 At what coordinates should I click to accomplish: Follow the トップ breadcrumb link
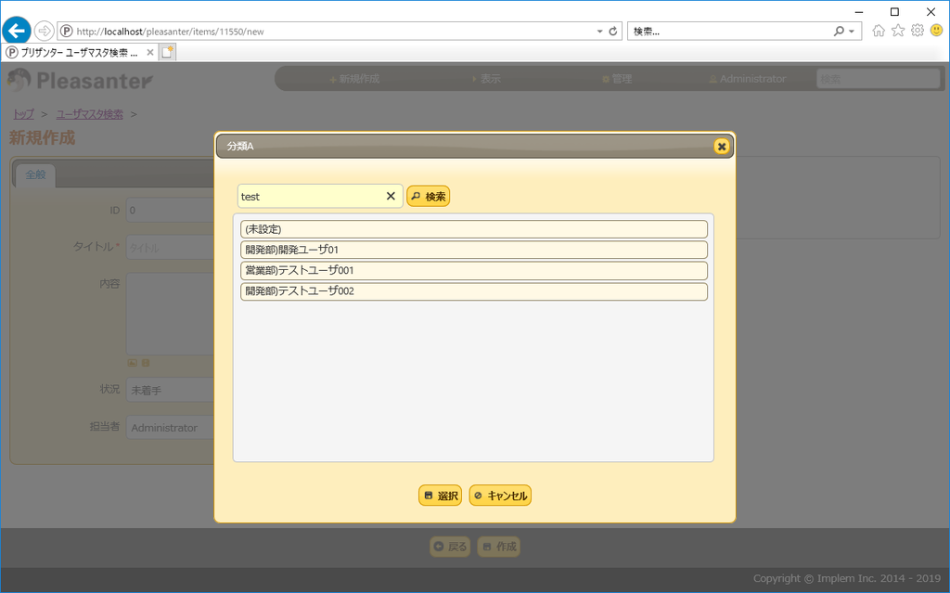point(23,114)
